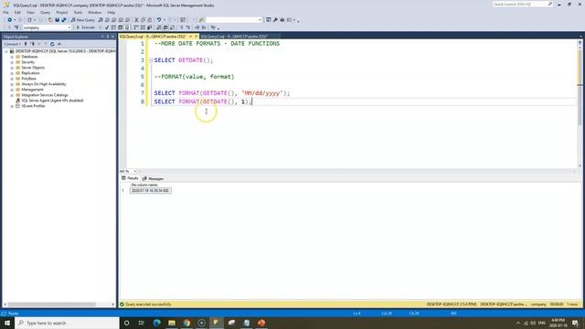
Task: Open the Query menu
Action: coord(45,12)
